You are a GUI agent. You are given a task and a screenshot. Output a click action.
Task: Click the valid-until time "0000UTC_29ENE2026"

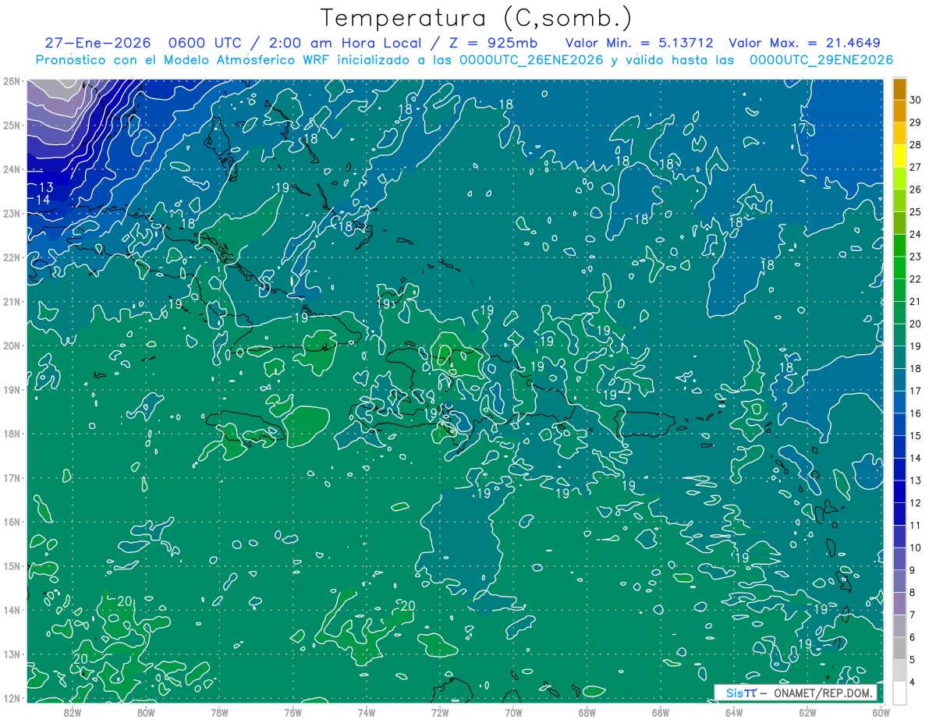pyautogui.click(x=821, y=60)
